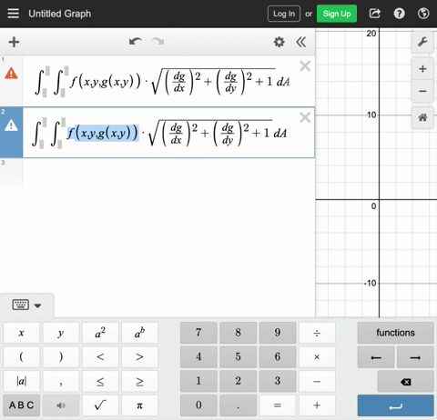The height and width of the screenshot is (420, 437).
Task: Tap the equals key
Action: pyautogui.click(x=278, y=405)
